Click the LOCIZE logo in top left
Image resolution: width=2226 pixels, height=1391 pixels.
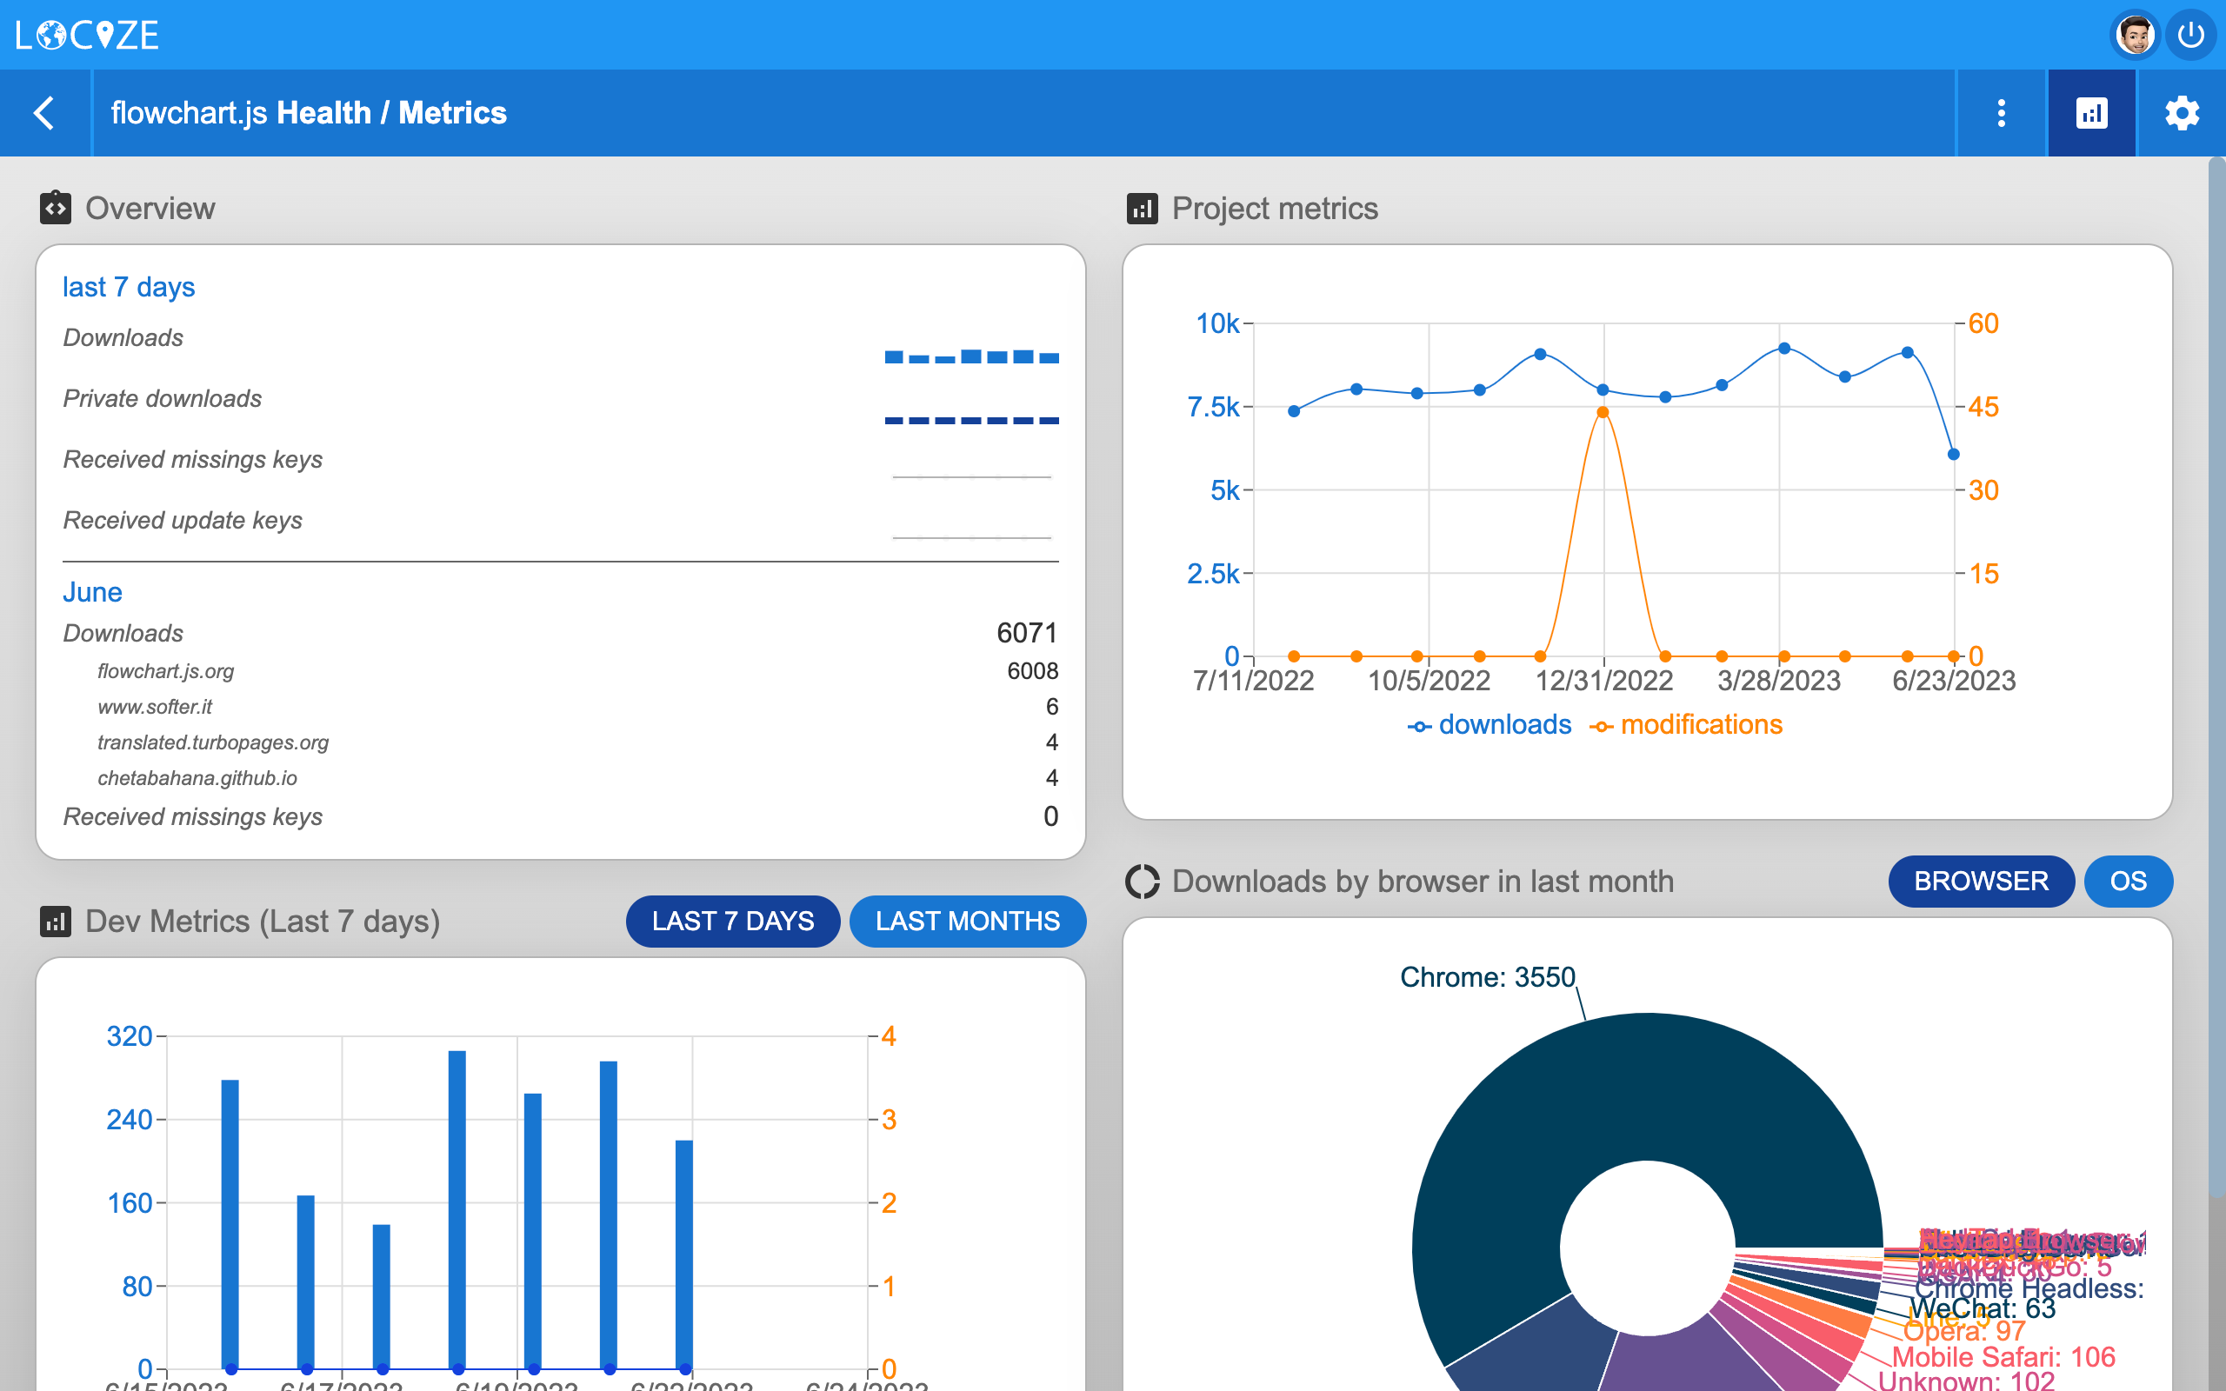click(87, 34)
